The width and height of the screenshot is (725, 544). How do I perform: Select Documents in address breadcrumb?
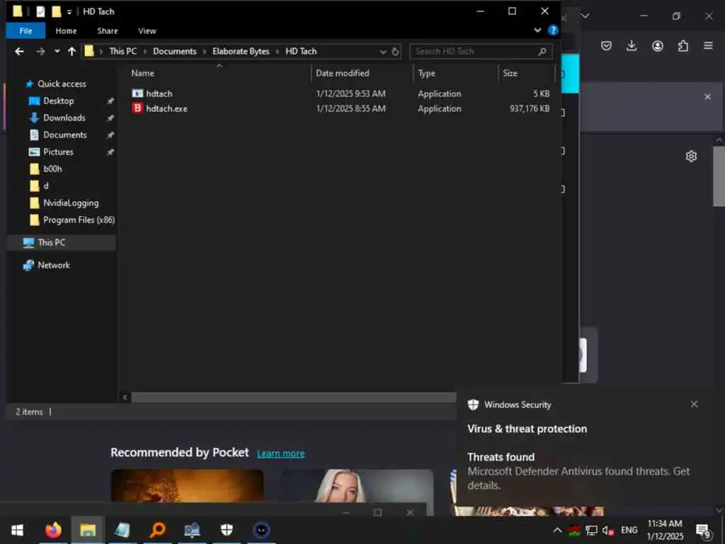[175, 51]
